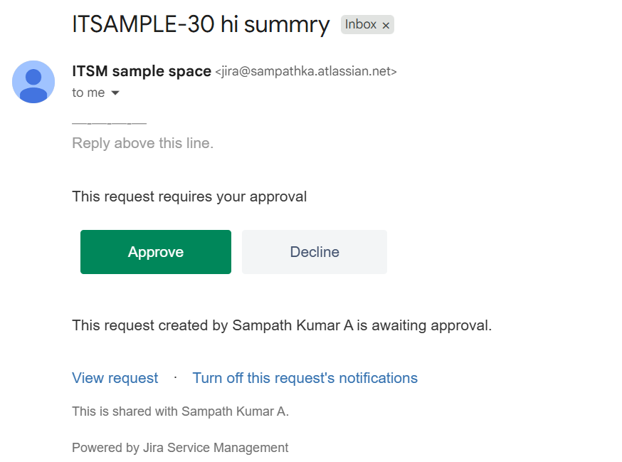Click 'This request requires your approval' heading

[x=189, y=197]
